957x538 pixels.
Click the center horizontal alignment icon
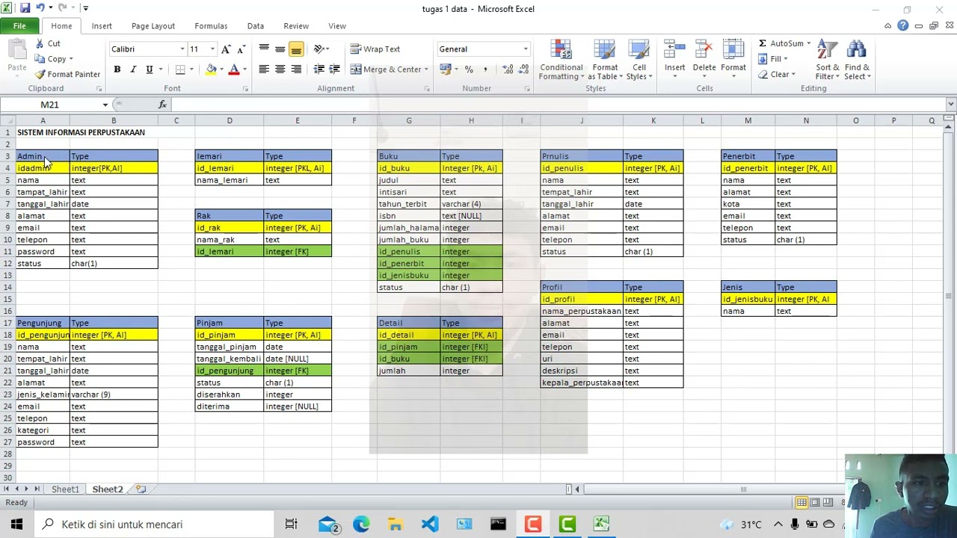point(280,69)
